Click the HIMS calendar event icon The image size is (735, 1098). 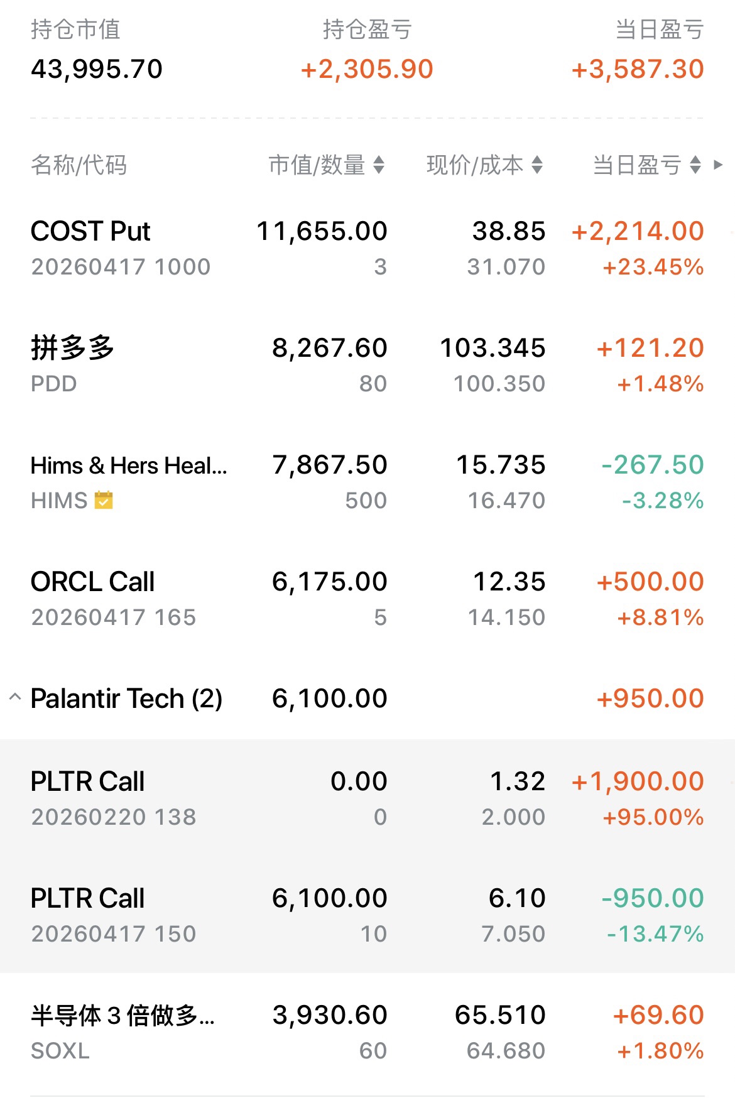click(104, 501)
